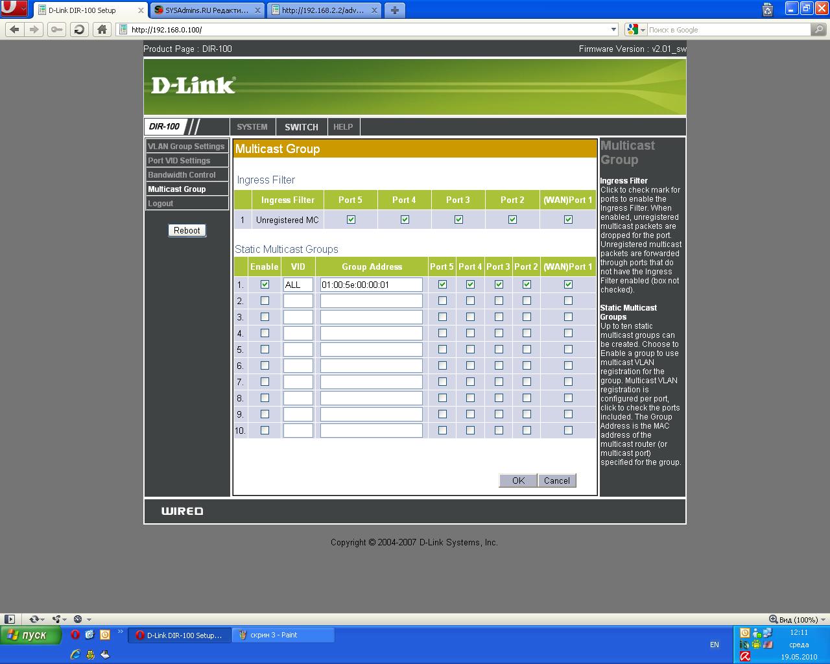Click the orange clock tray icon

tap(744, 633)
